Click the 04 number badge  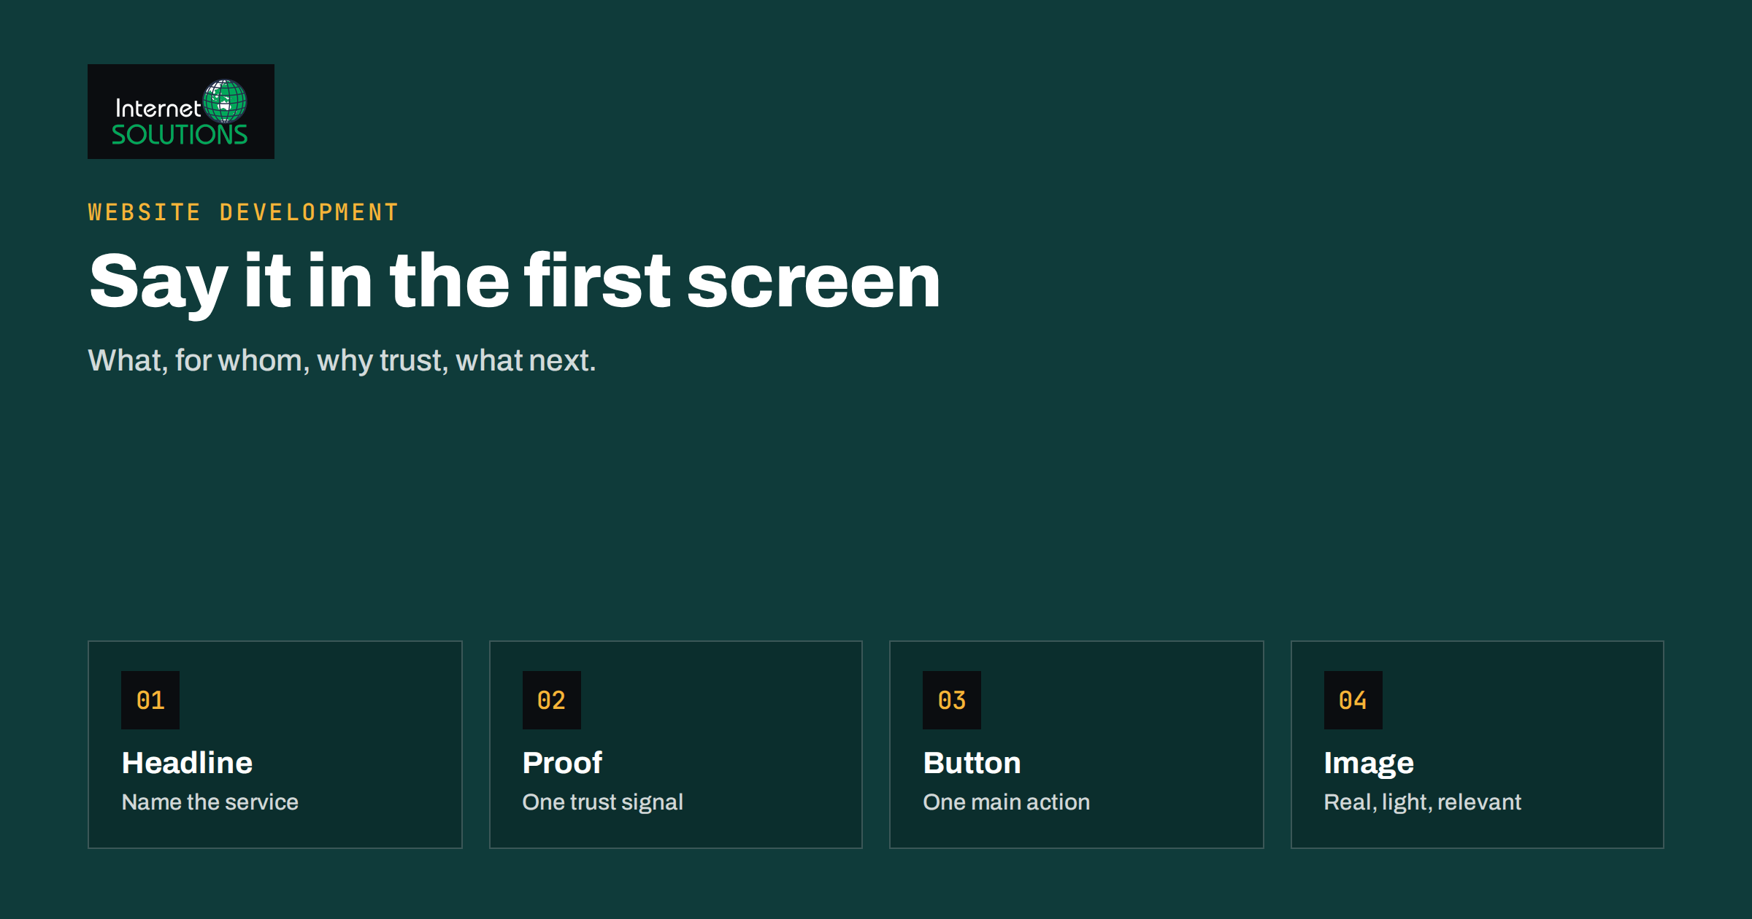(1353, 700)
